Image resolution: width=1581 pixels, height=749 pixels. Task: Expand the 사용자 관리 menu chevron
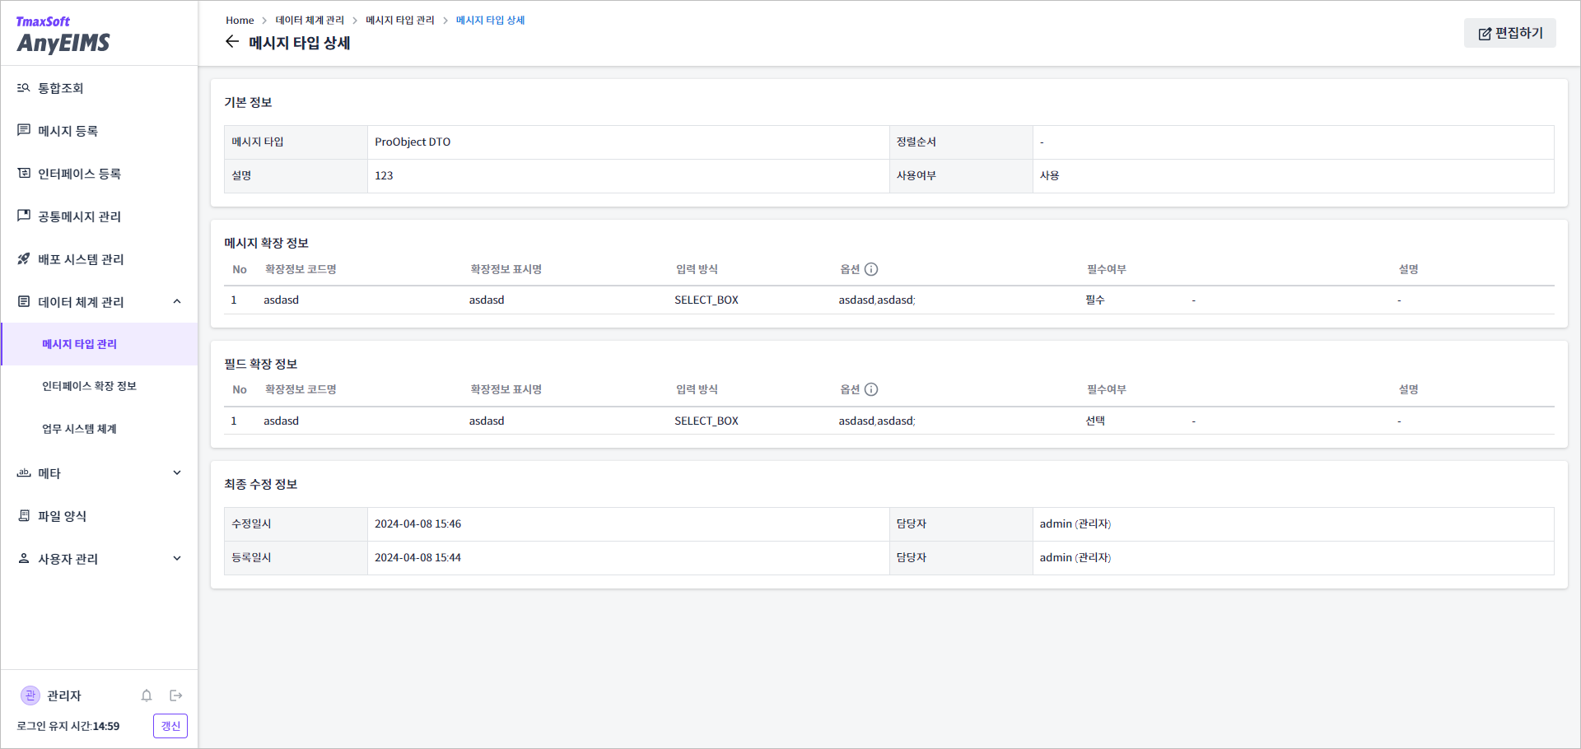pos(177,558)
